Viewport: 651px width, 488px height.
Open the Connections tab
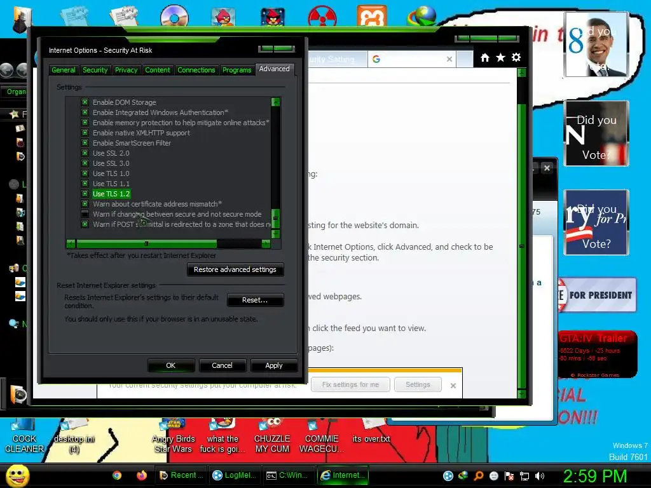tap(196, 70)
